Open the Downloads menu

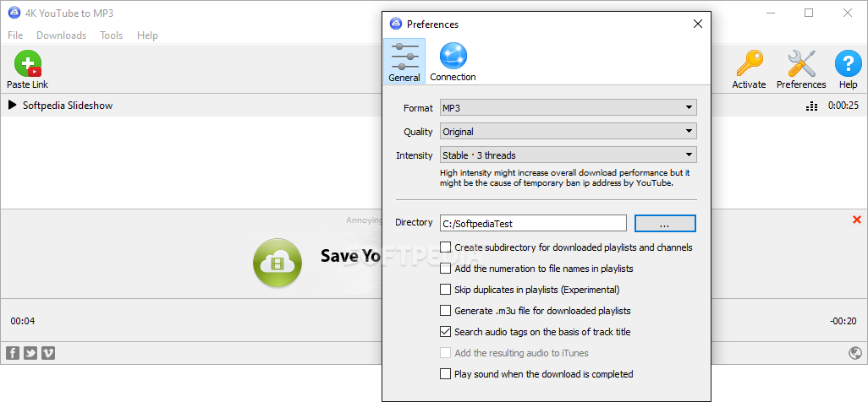(61, 35)
